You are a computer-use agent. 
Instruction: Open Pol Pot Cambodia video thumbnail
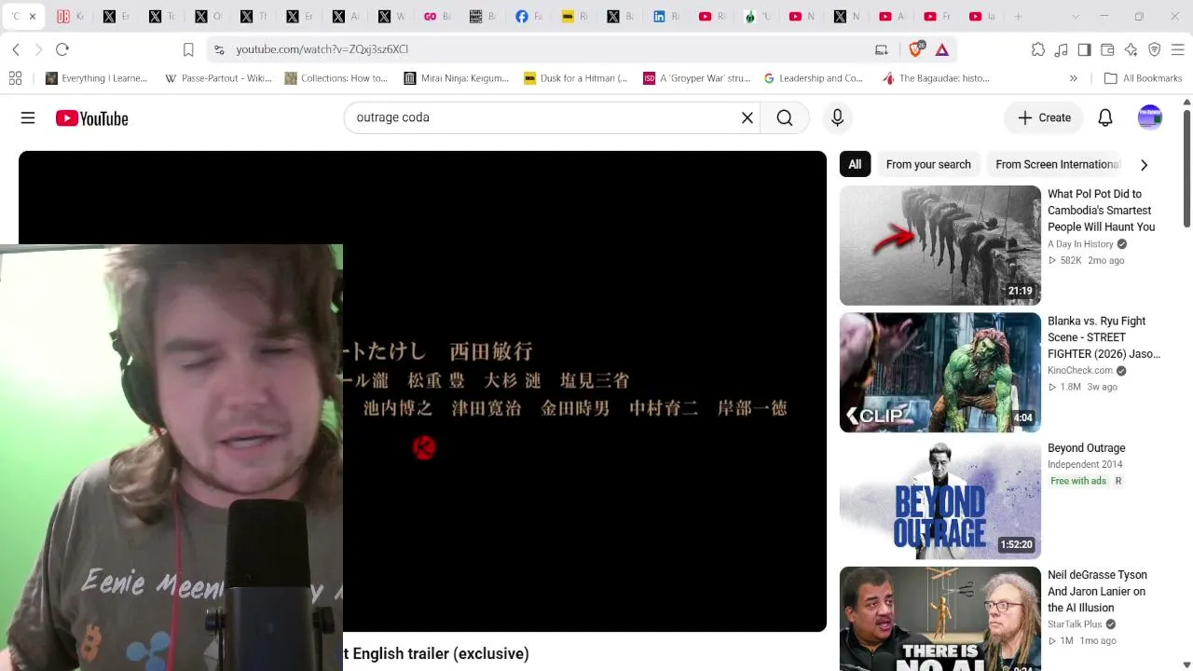pyautogui.click(x=940, y=246)
